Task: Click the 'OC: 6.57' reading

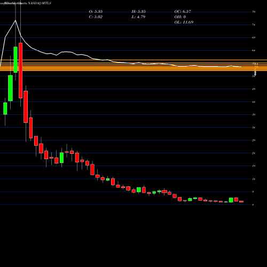Action: [183, 12]
